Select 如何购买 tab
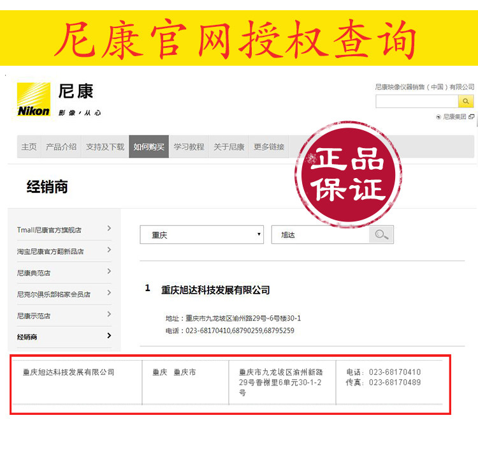 pyautogui.click(x=148, y=147)
